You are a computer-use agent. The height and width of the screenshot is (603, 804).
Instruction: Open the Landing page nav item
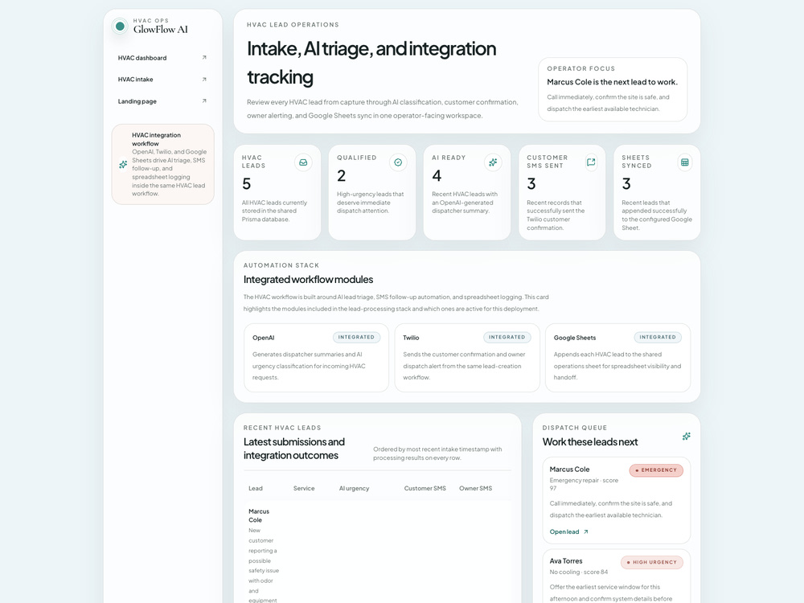coord(162,101)
